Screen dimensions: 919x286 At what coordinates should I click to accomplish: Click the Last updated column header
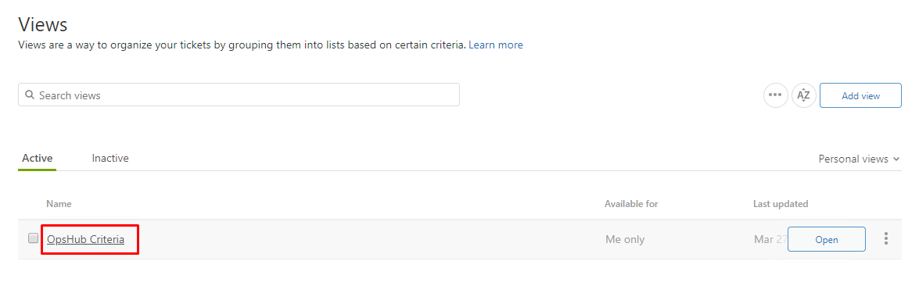point(781,204)
